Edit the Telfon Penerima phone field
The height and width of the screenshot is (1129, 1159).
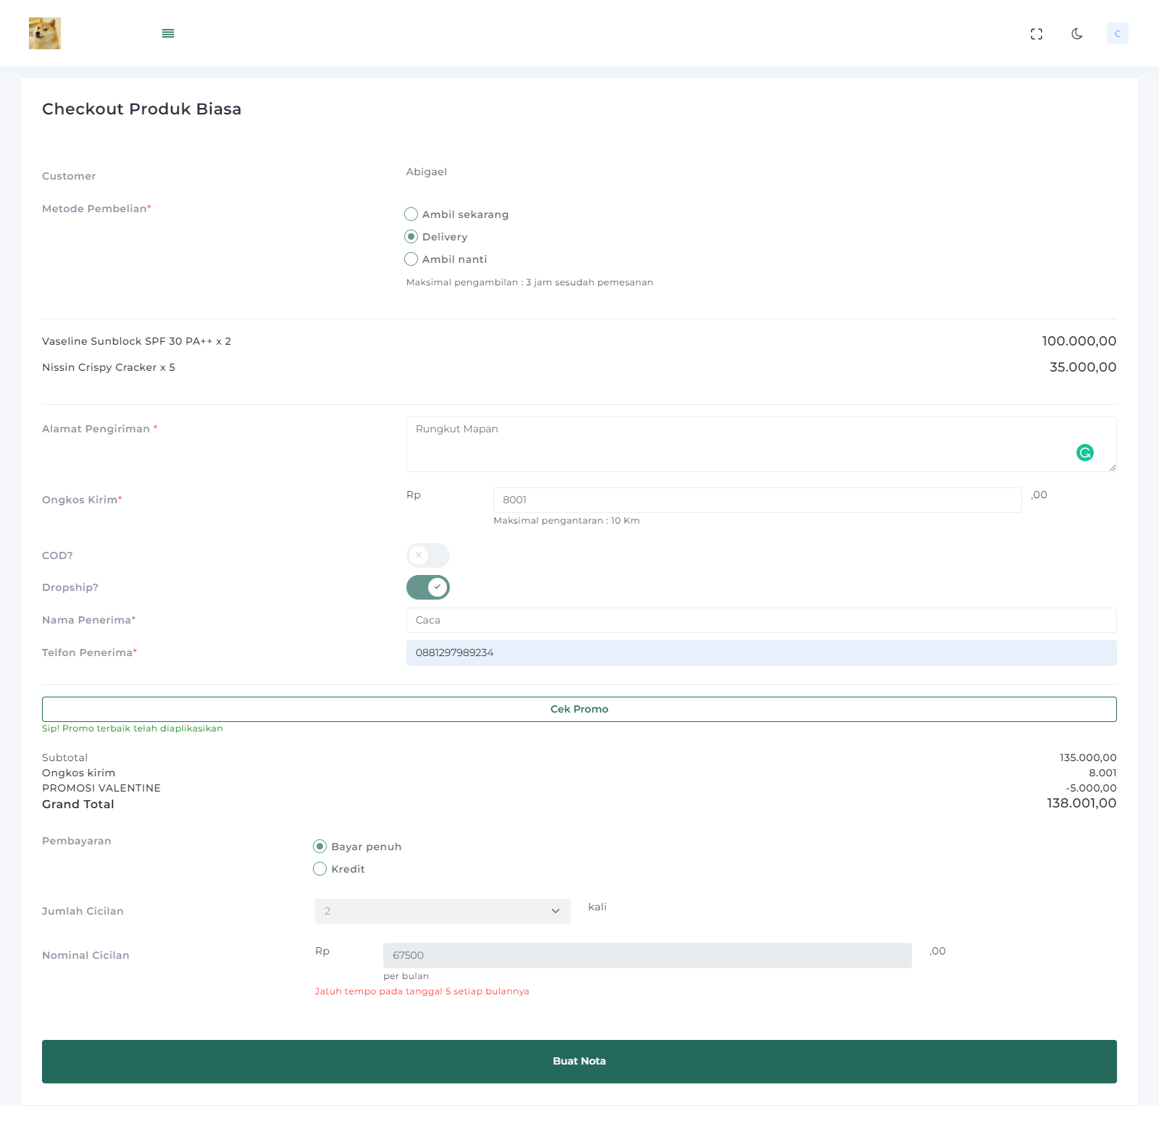pos(761,652)
